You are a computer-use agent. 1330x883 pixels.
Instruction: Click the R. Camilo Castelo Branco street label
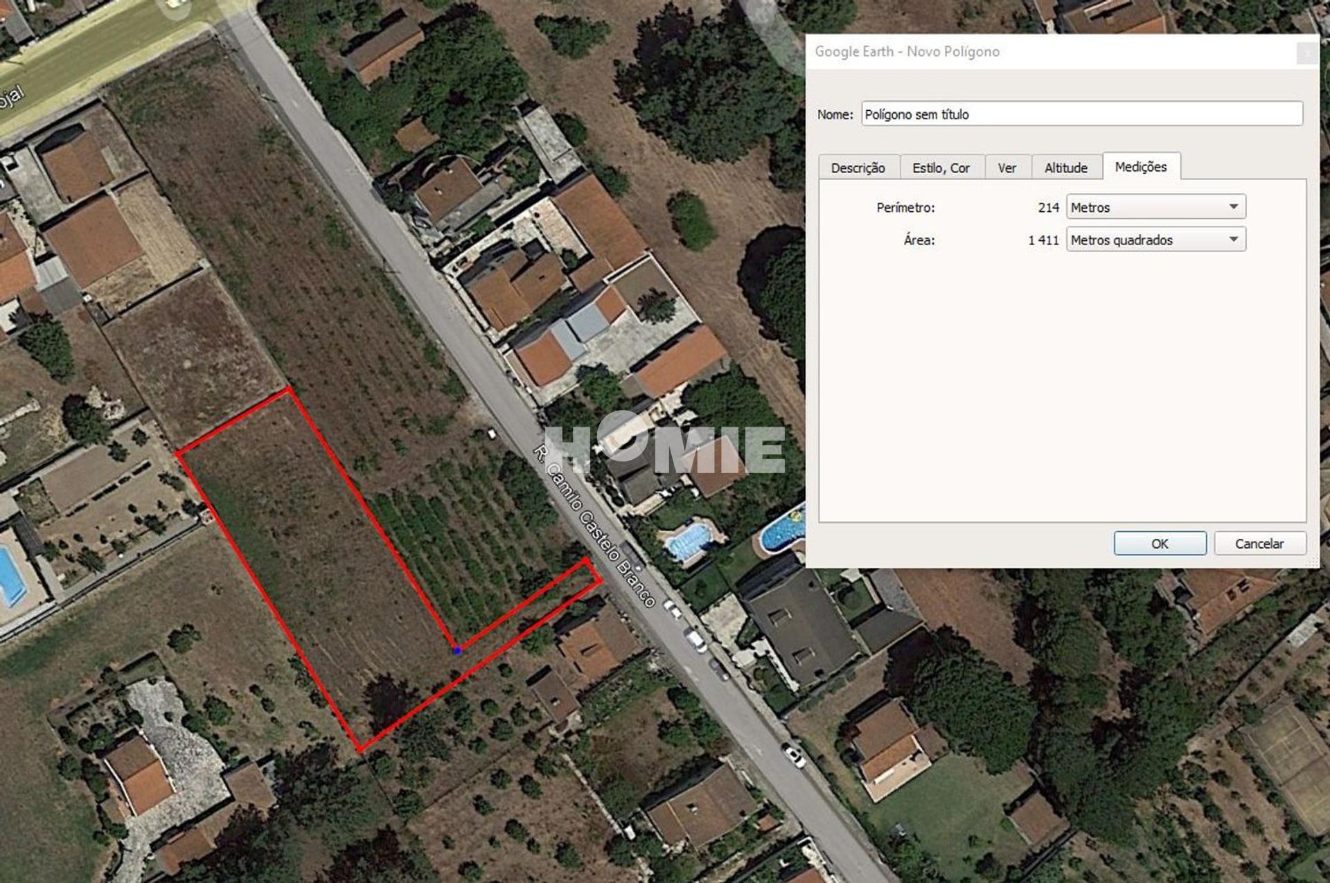594,526
